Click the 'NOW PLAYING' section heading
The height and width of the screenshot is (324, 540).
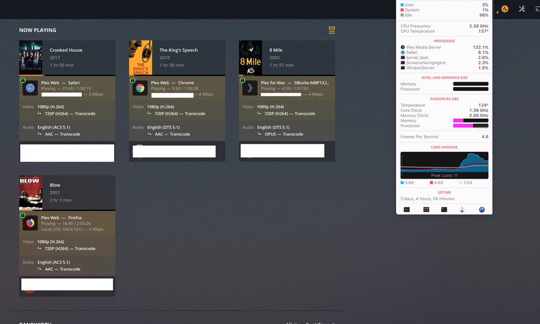coord(37,30)
